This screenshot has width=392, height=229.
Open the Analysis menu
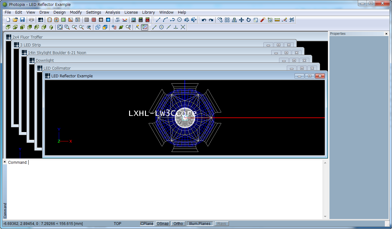pyautogui.click(x=113, y=12)
